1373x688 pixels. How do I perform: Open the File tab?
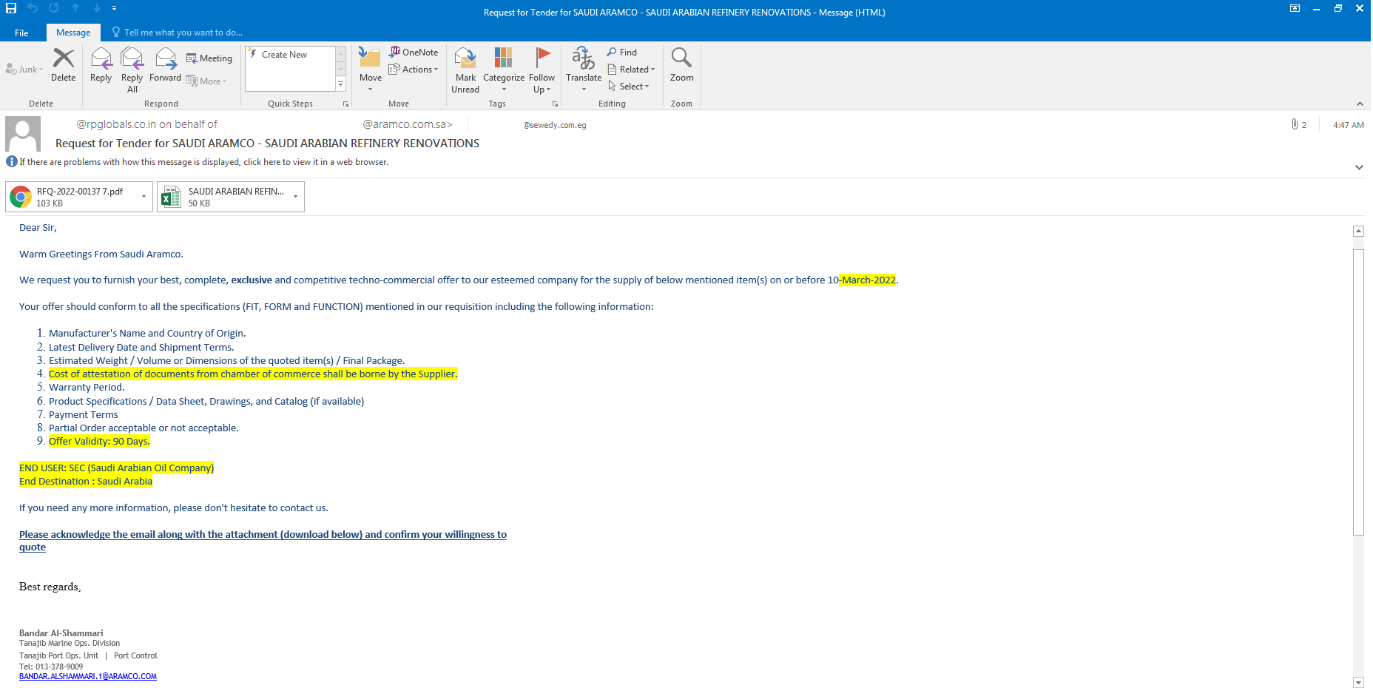21,33
